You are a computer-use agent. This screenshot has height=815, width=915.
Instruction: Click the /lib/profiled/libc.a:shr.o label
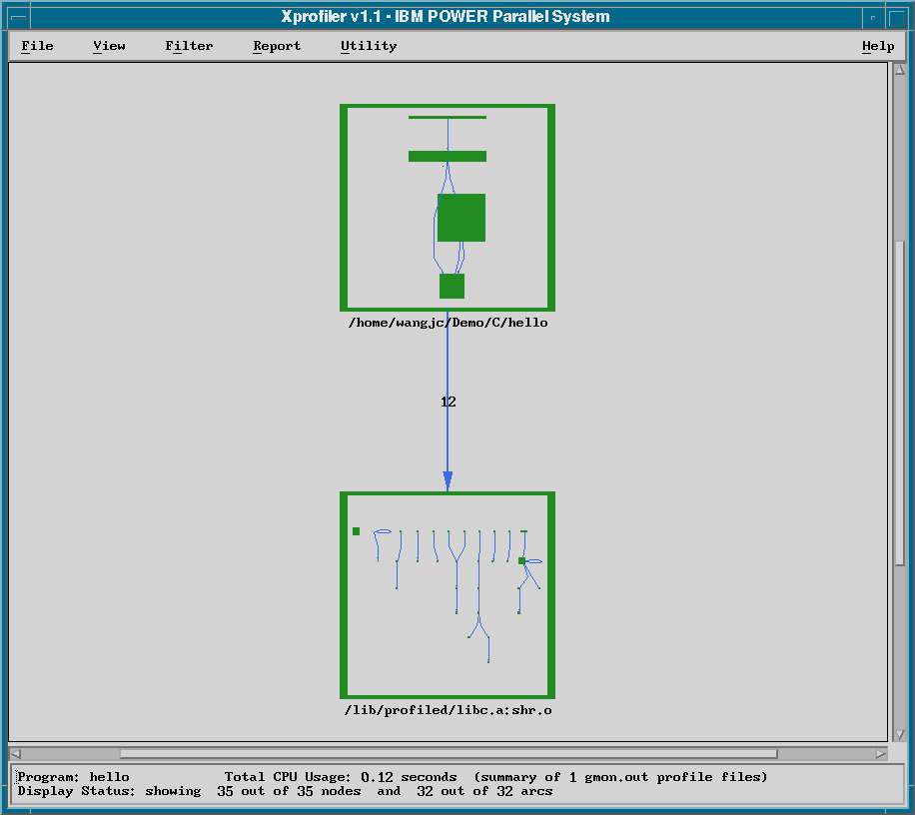(x=448, y=710)
